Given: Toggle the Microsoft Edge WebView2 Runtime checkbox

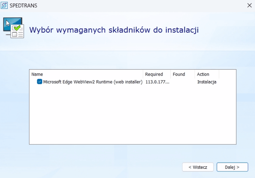Looking at the screenshot, I should click(40, 82).
